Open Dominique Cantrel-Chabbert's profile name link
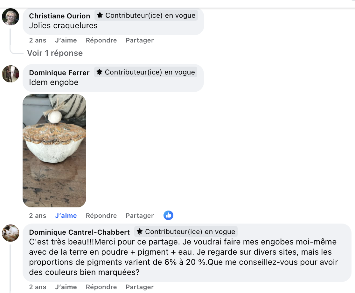Screen dimensions: 355x293 pyautogui.click(x=79, y=232)
